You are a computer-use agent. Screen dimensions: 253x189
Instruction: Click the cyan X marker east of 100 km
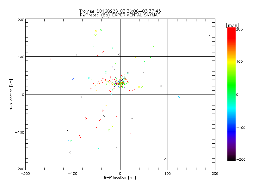click(x=179, y=97)
